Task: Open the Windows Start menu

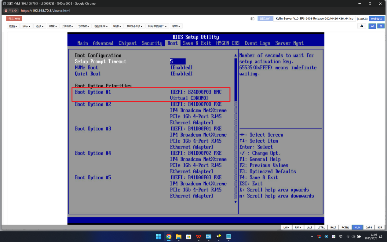Action: (x=159, y=237)
